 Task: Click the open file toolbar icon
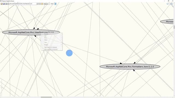(x=2, y=4)
